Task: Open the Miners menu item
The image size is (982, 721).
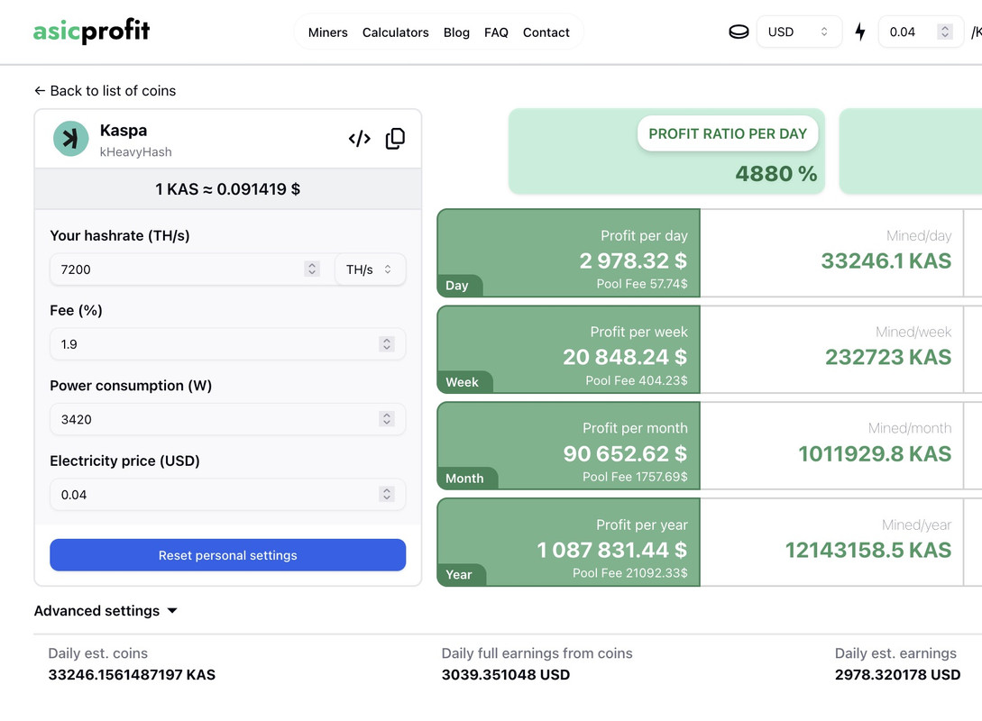Action: pyautogui.click(x=327, y=32)
